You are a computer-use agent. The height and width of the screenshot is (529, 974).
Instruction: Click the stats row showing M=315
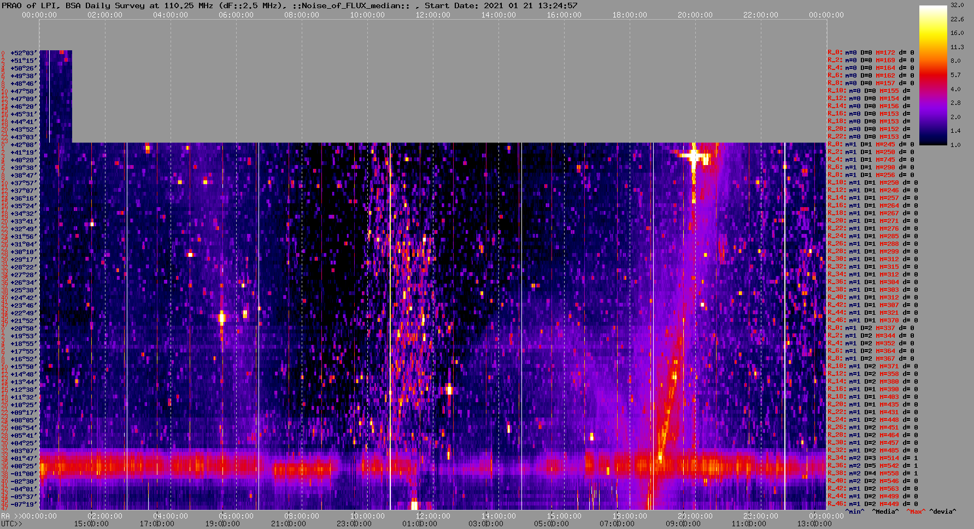click(873, 267)
